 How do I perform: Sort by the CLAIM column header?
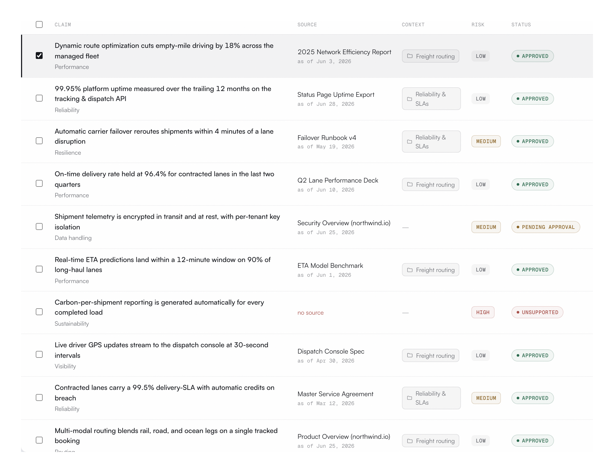[x=63, y=25]
